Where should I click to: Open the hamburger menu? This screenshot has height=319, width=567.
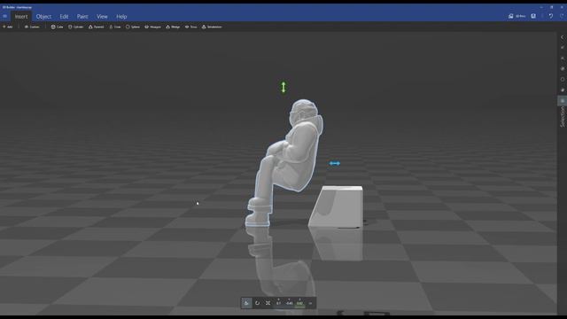tap(4, 16)
